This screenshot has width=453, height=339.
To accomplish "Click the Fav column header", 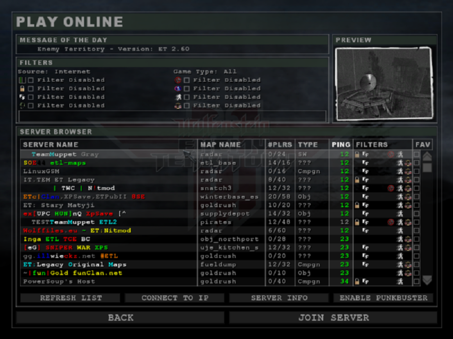I will point(423,145).
